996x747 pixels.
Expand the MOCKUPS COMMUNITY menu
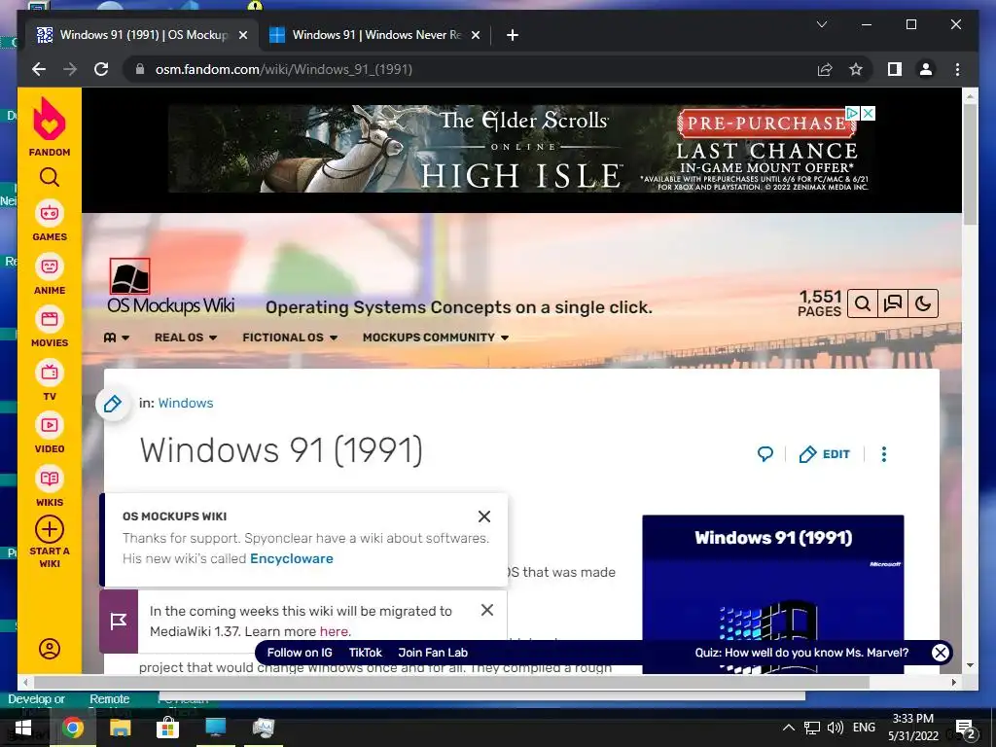pos(436,338)
